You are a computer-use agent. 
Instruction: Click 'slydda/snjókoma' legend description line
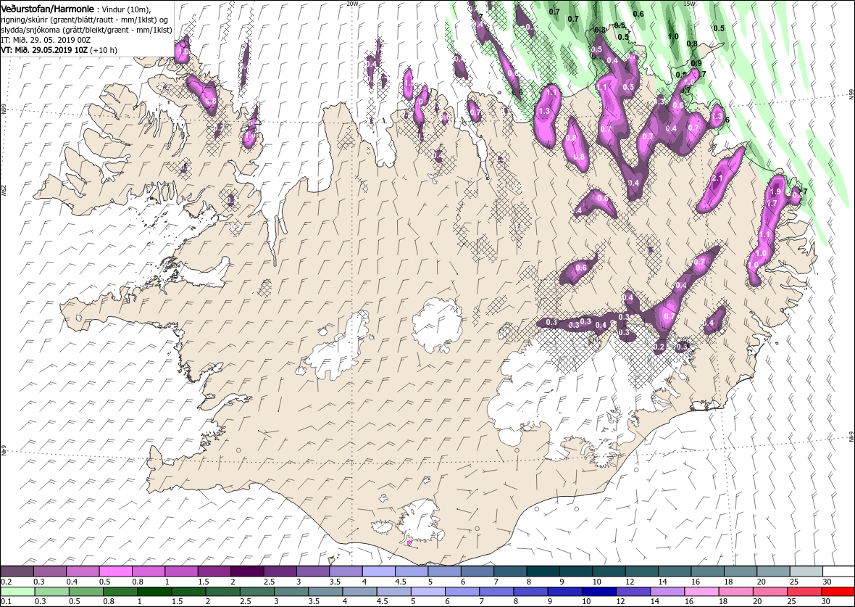coord(86,30)
